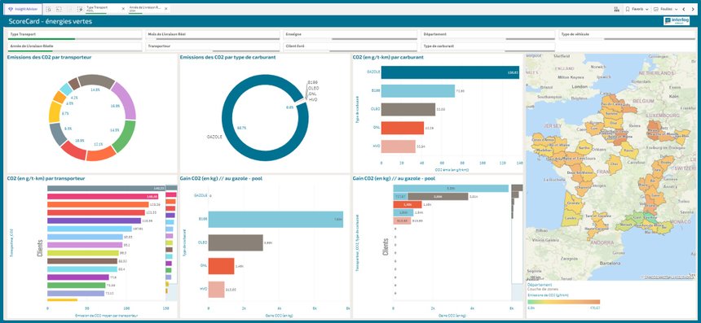The width and height of the screenshot is (701, 323).
Task: Click the GNL bar in fuel-type Gain CO2 chart
Action: pyautogui.click(x=221, y=266)
